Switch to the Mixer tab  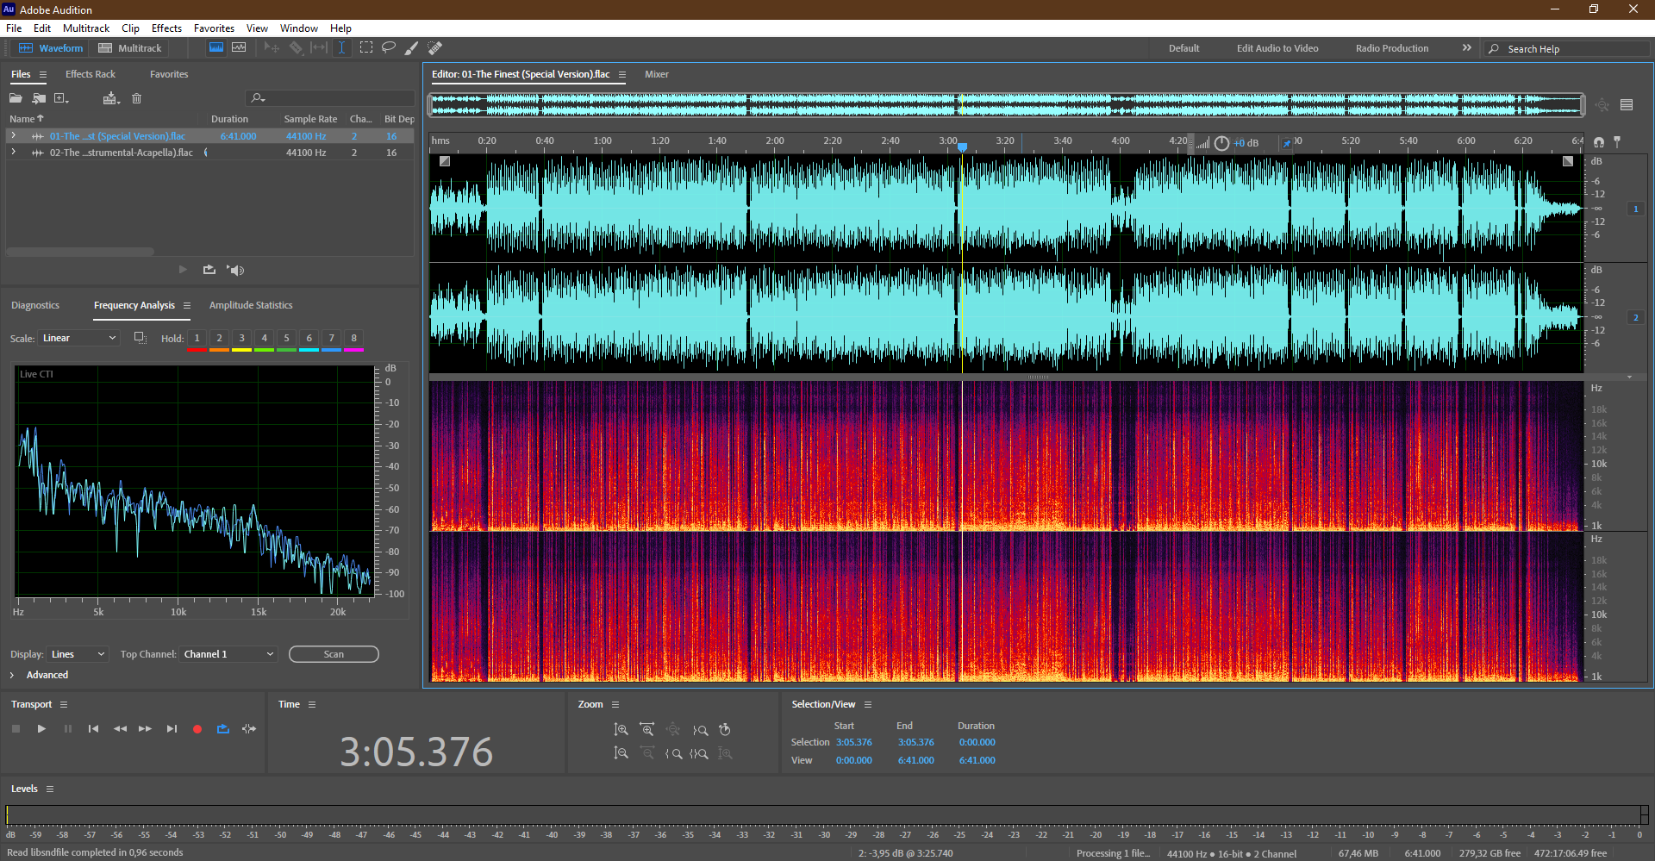click(657, 74)
